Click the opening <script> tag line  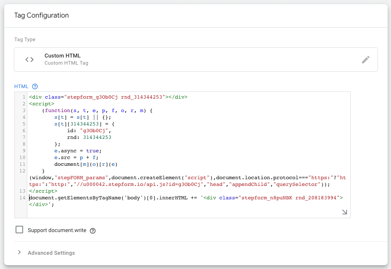(41, 104)
